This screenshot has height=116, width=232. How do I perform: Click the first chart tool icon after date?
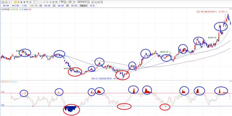click(92, 2)
